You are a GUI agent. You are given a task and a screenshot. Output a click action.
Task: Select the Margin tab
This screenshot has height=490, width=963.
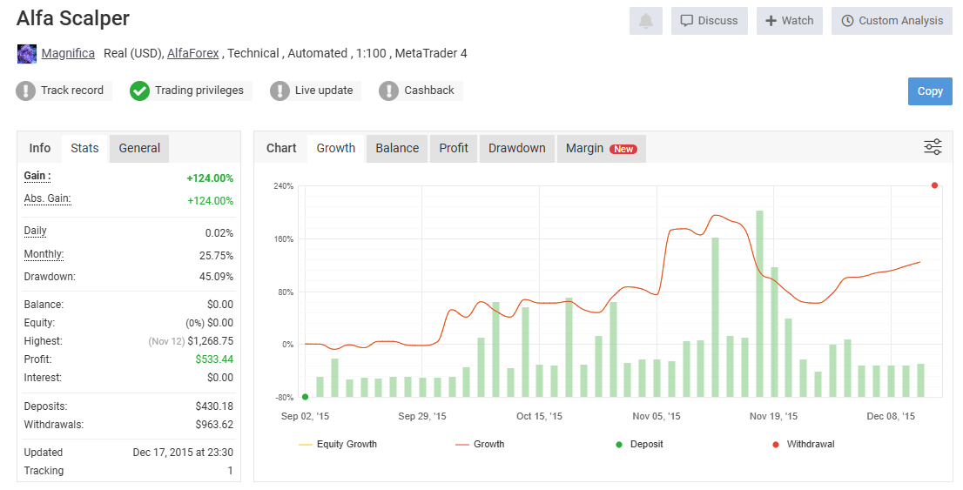[602, 149]
